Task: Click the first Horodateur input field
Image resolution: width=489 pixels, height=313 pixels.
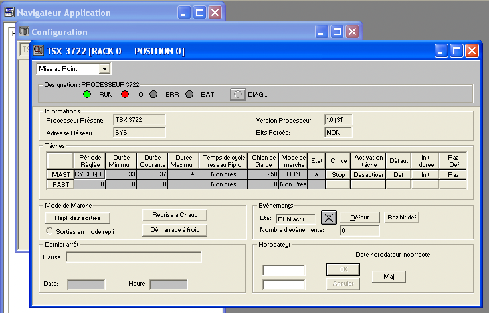Action: pos(284,270)
